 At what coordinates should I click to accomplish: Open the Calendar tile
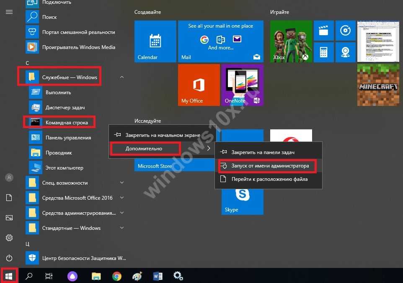point(155,41)
